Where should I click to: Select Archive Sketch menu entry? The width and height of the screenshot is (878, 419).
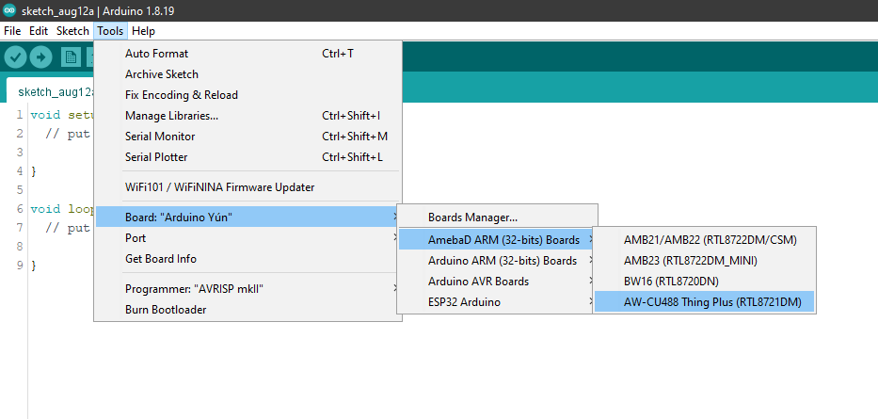pyautogui.click(x=247, y=74)
